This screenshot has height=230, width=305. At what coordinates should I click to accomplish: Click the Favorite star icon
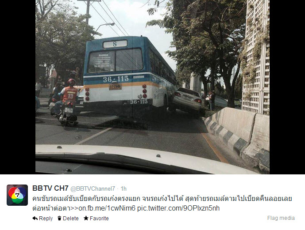click(86, 218)
